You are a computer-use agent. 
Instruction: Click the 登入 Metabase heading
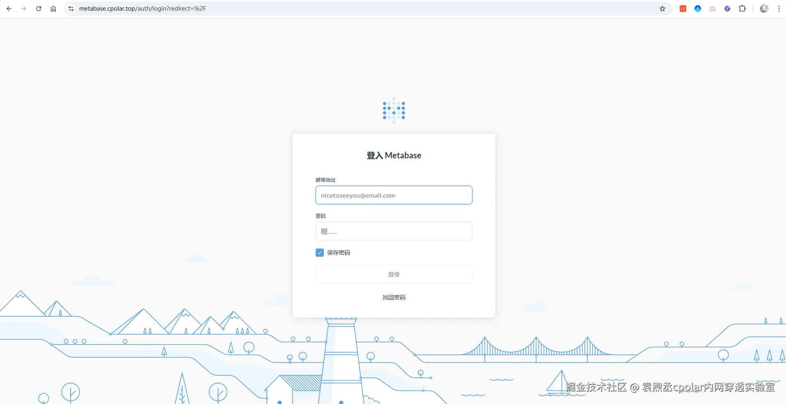(x=394, y=155)
